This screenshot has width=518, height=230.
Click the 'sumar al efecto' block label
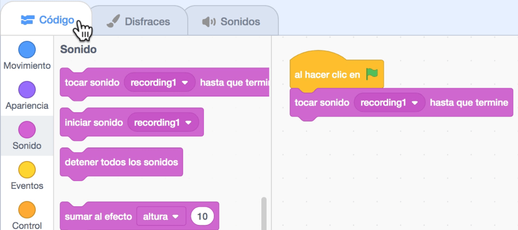pyautogui.click(x=98, y=217)
